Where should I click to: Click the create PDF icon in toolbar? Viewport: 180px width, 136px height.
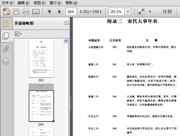pos(7,12)
